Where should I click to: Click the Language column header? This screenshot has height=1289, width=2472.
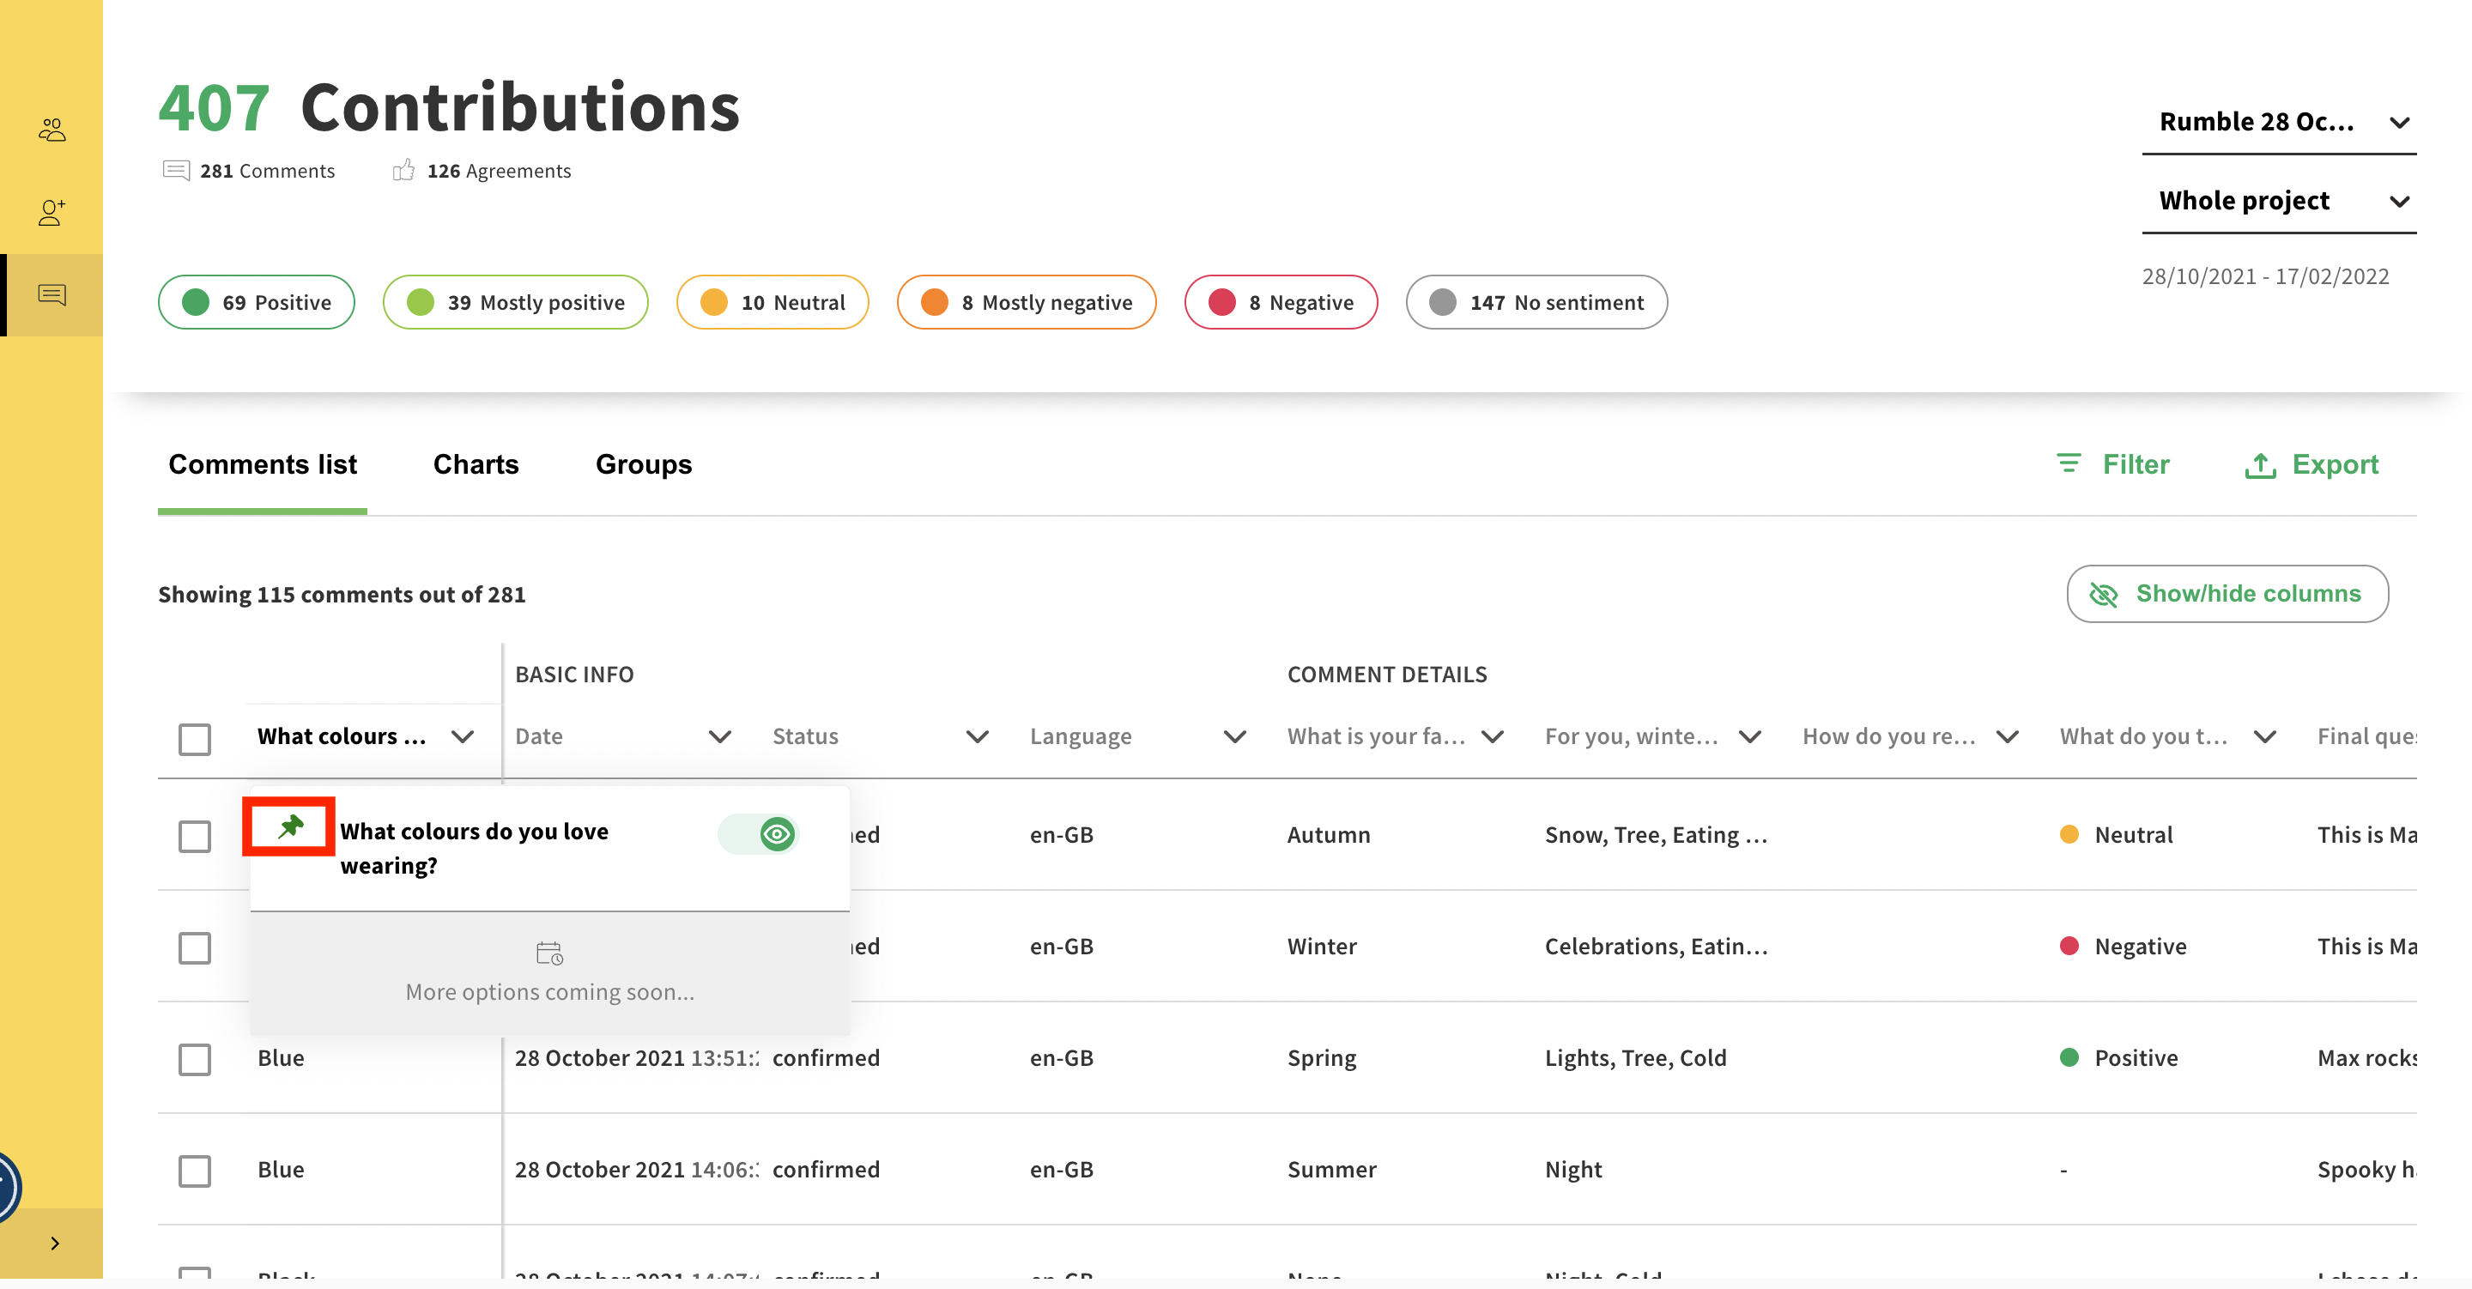point(1081,737)
